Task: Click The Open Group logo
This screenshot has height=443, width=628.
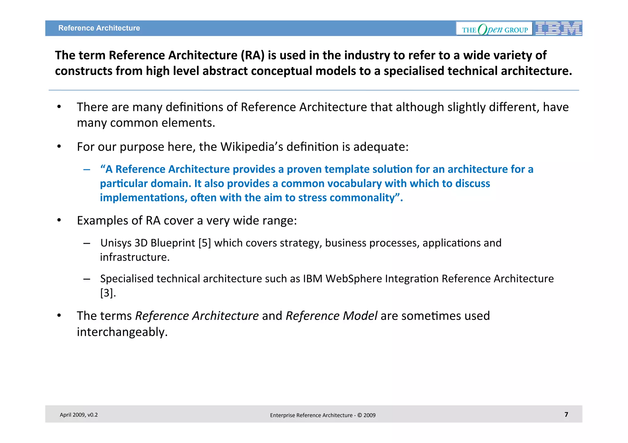Action: coord(494,29)
